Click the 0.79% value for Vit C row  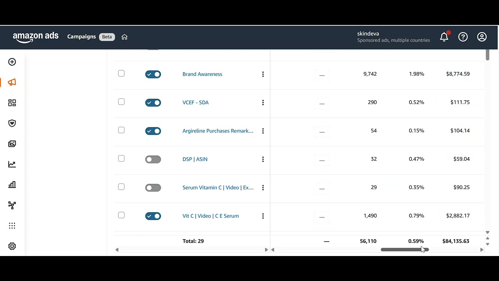tap(416, 215)
